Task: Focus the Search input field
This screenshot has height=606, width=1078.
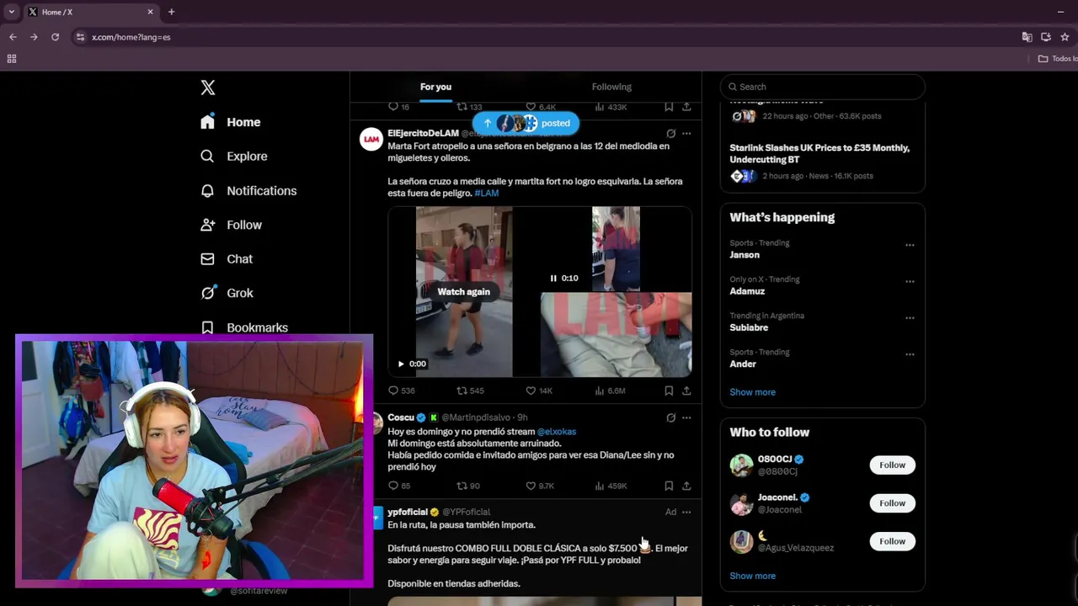Action: 822,87
